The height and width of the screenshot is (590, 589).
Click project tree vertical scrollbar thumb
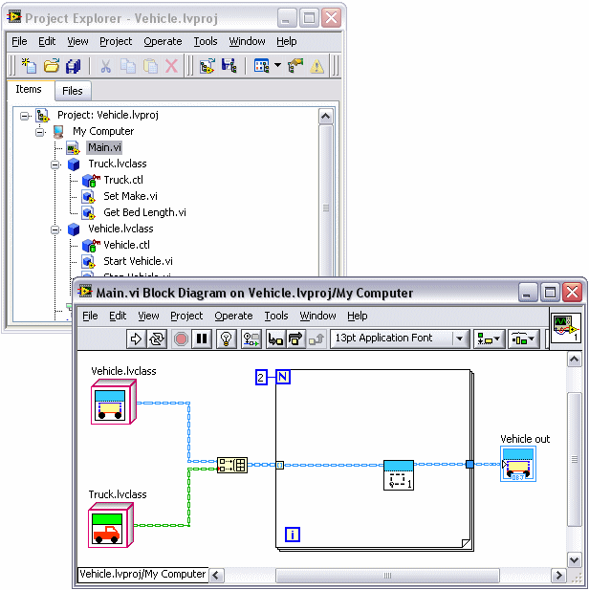[x=325, y=208]
